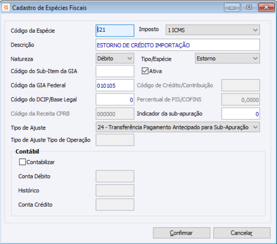The image size is (277, 244).
Task: Click the application icon in title bar
Action: pyautogui.click(x=6, y=7)
